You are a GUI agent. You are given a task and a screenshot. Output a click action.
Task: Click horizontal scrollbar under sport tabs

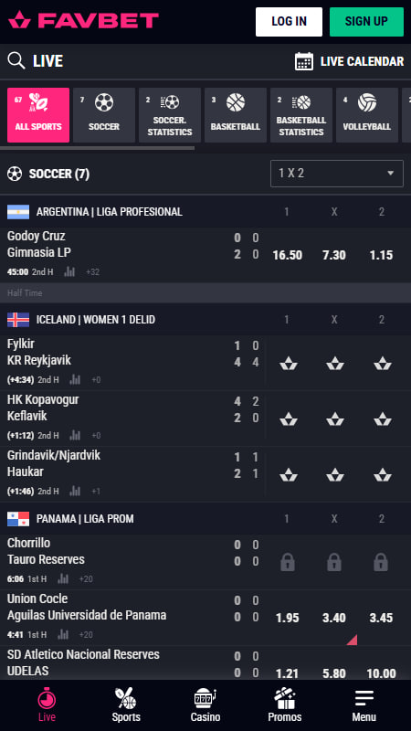click(97, 148)
